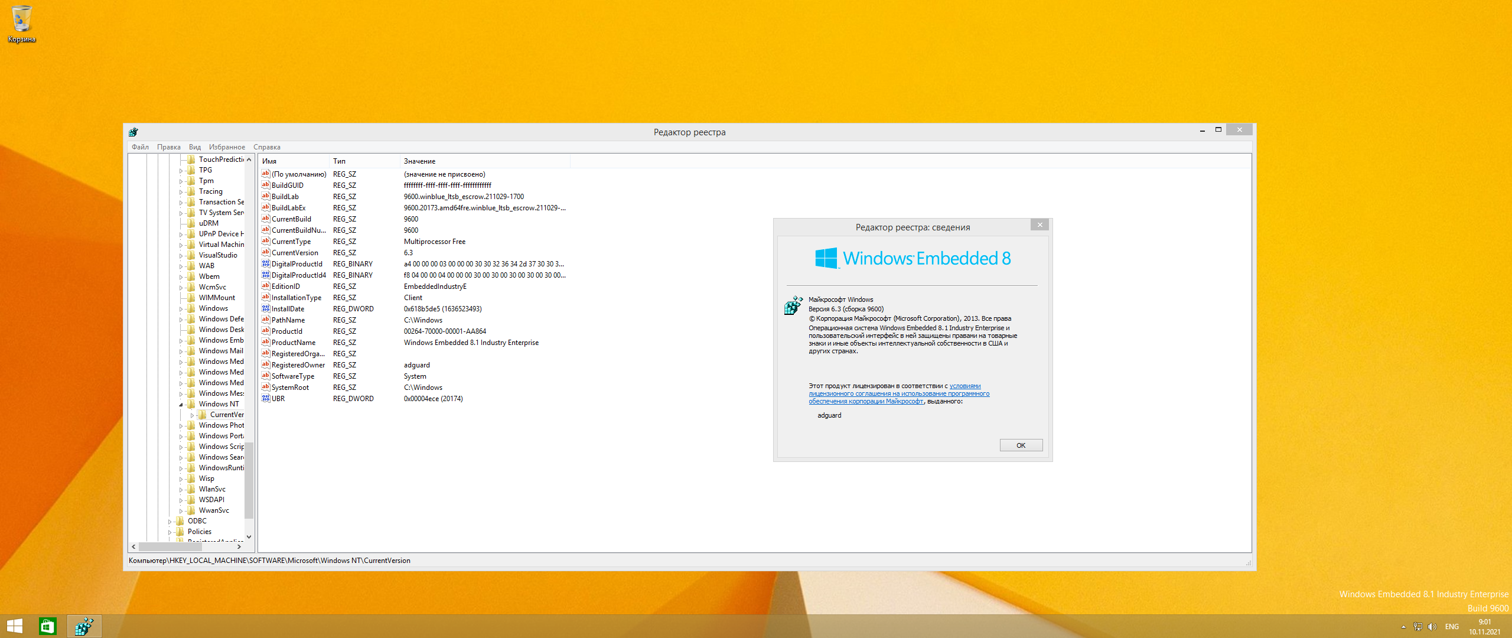Expand the ODBC tree node

point(170,522)
